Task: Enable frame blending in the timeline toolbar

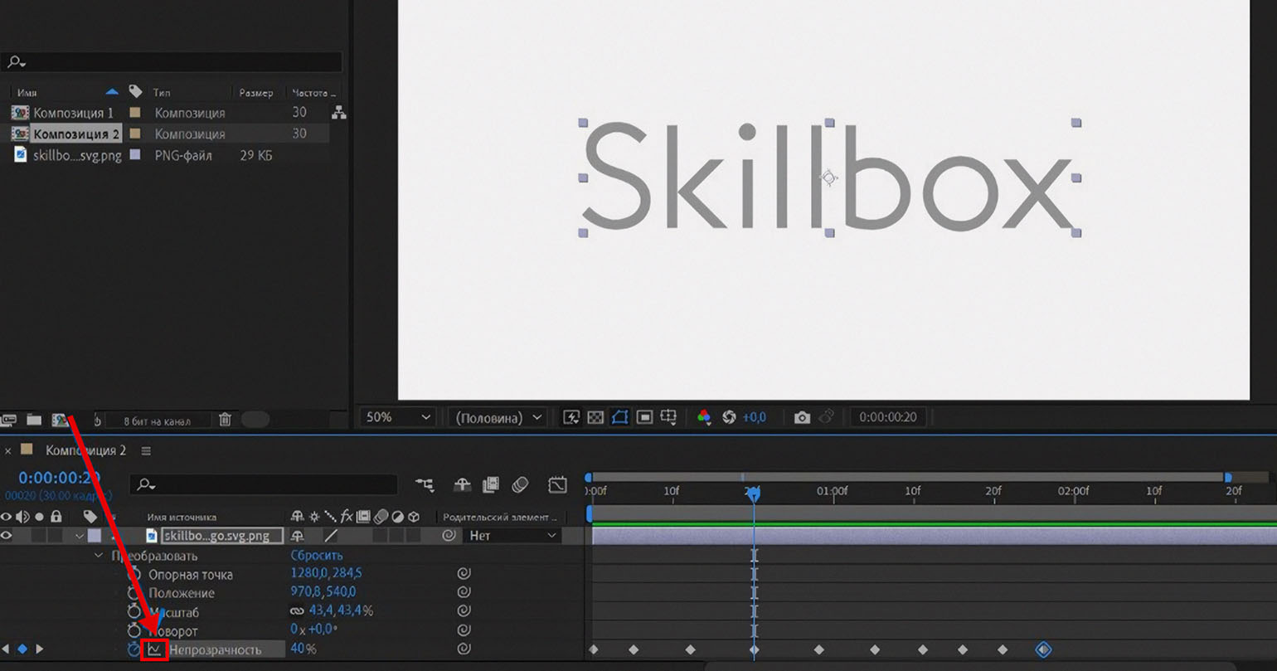Action: (490, 484)
